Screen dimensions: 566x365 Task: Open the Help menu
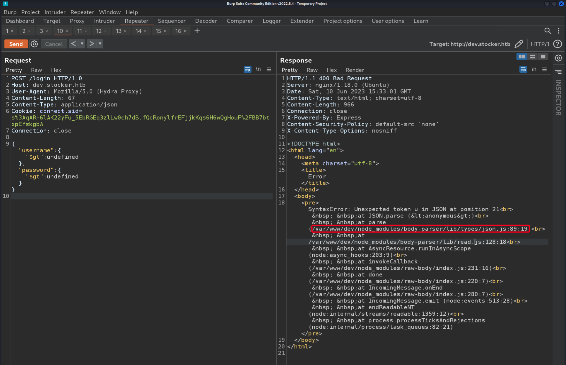(x=132, y=12)
